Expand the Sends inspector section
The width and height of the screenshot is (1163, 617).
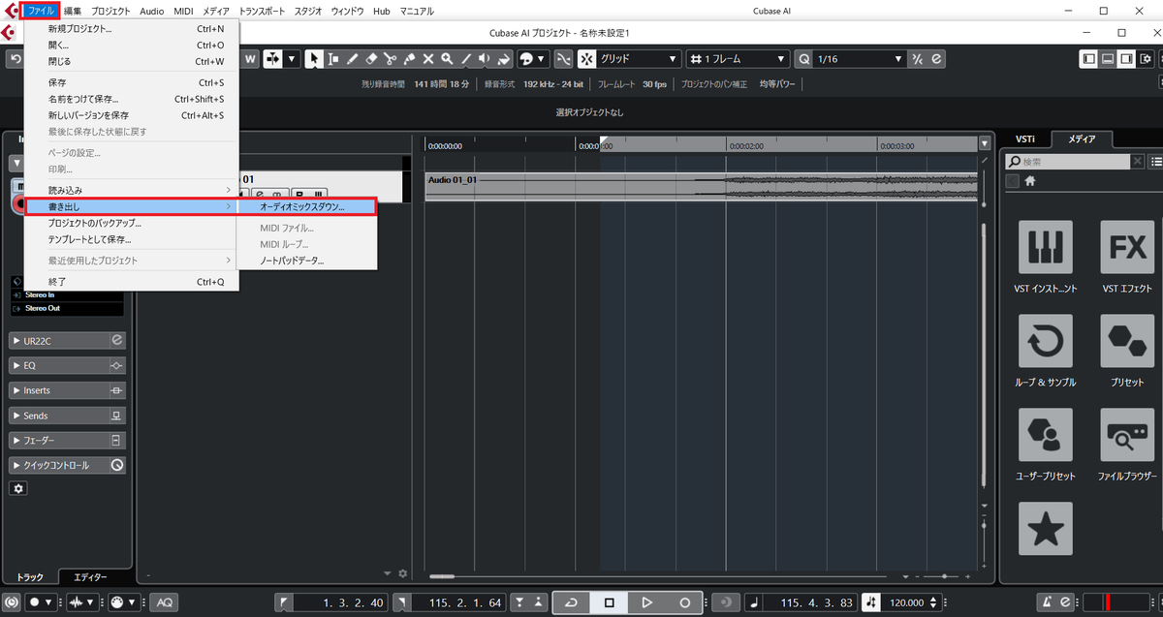[x=68, y=416]
